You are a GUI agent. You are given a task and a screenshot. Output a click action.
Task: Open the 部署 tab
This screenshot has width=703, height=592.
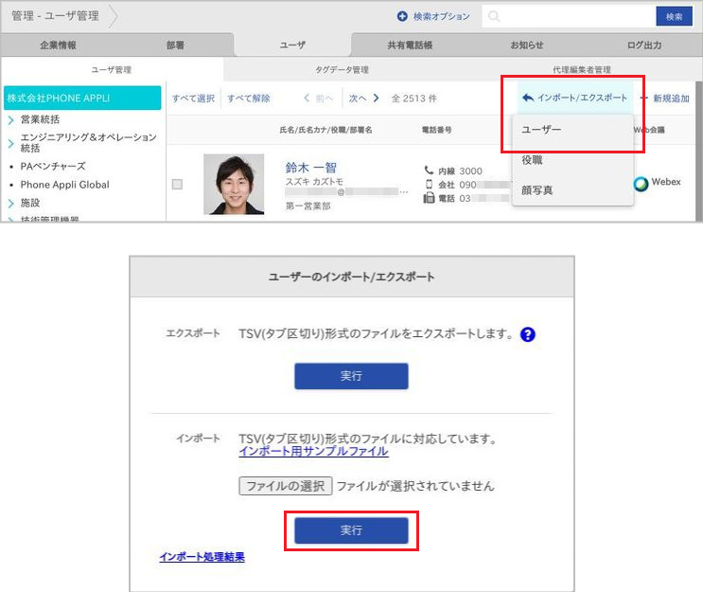pos(175,45)
